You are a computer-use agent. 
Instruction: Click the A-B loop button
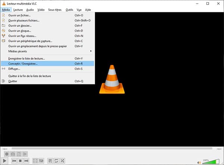(x=19, y=154)
